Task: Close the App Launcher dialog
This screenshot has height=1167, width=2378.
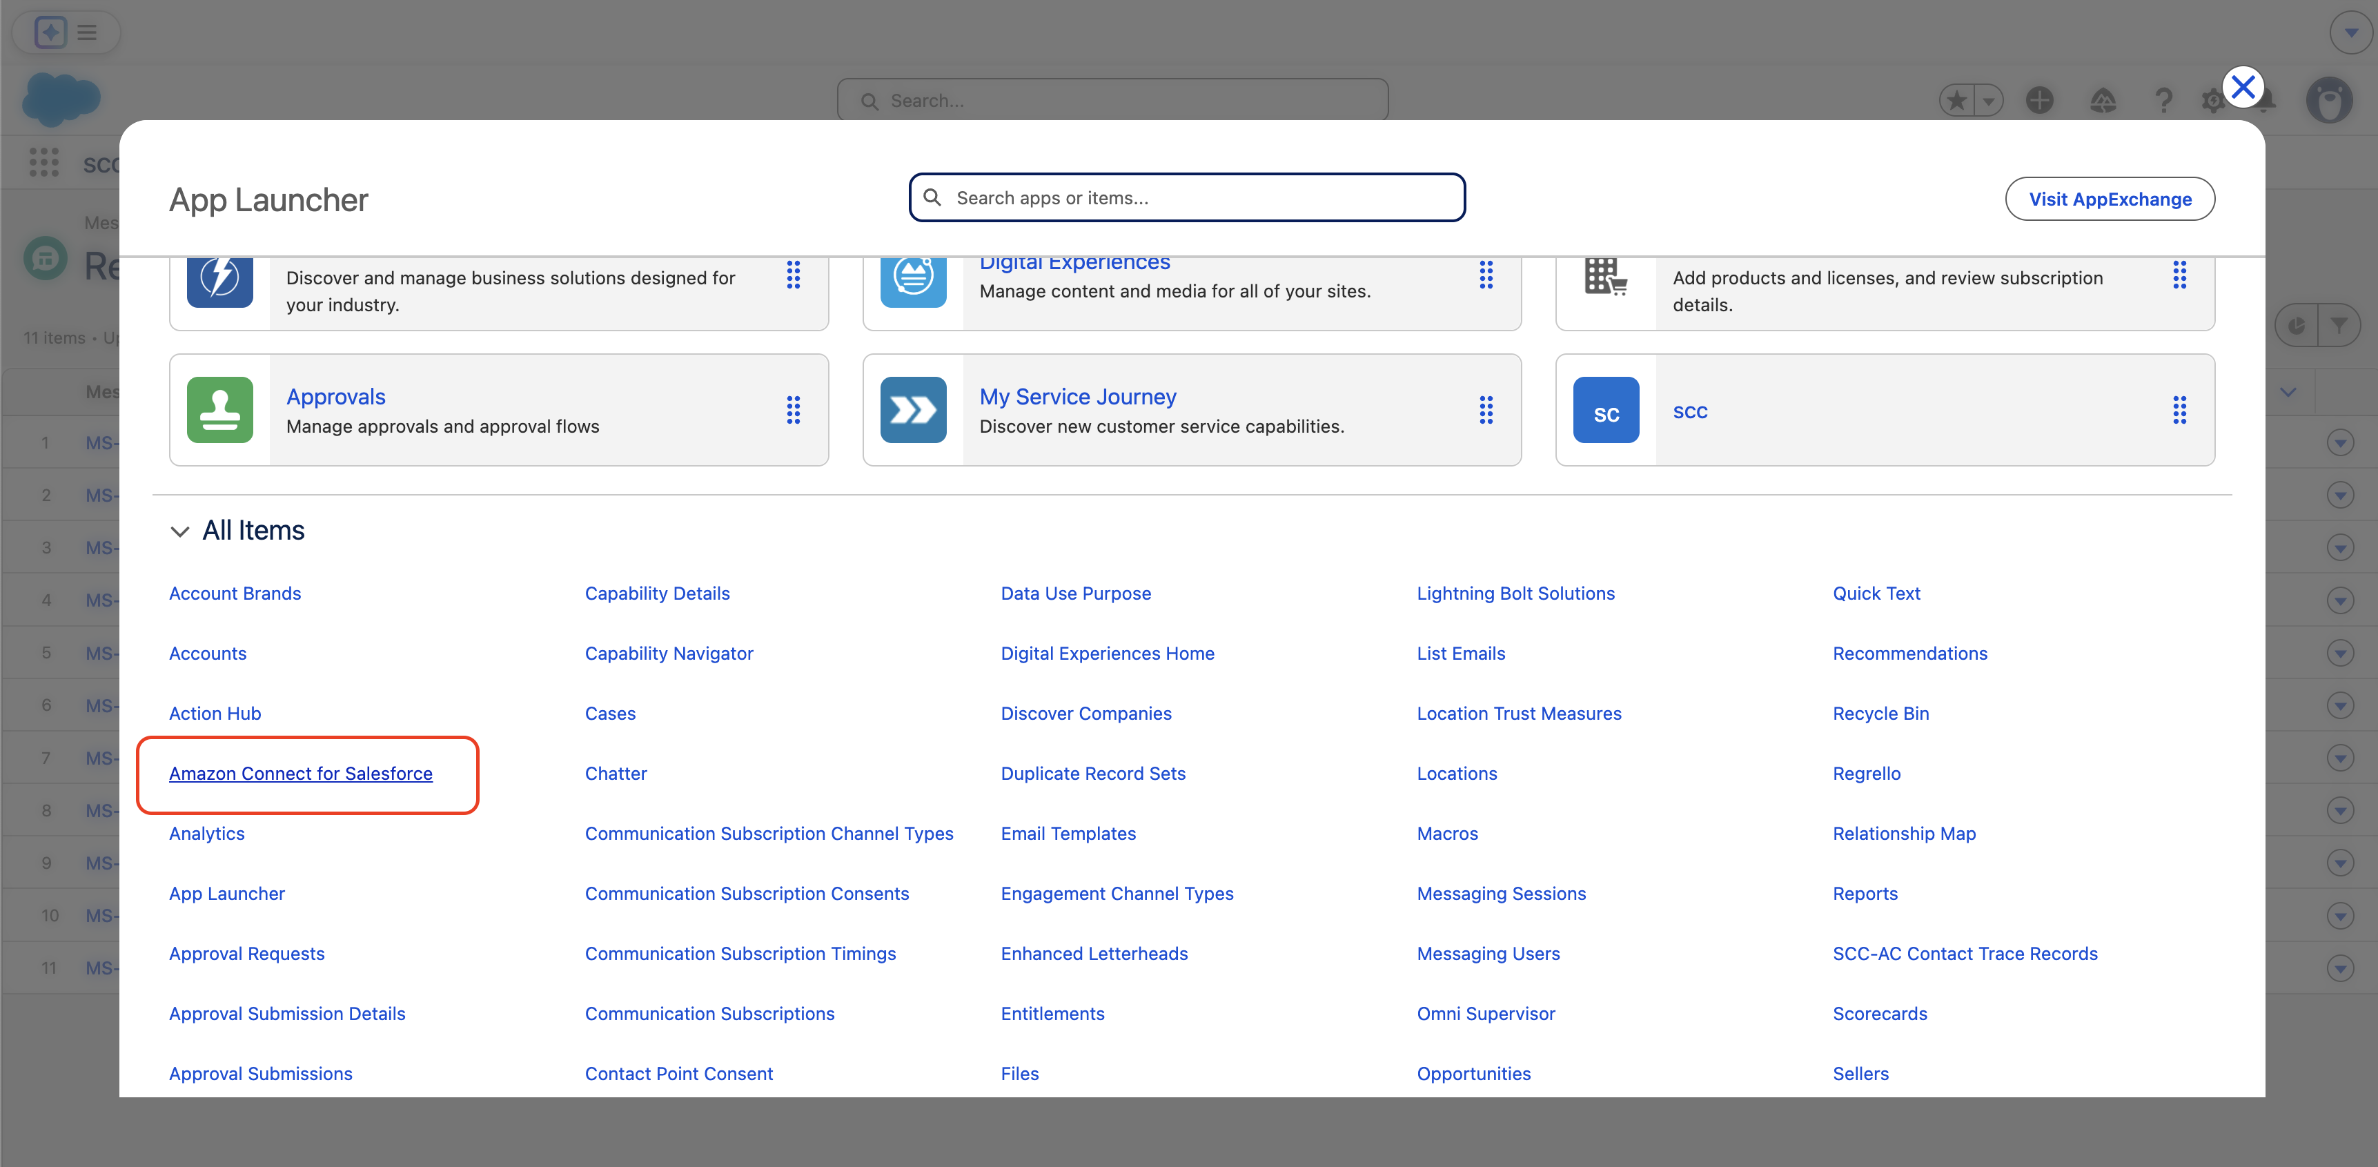Action: coord(2243,88)
